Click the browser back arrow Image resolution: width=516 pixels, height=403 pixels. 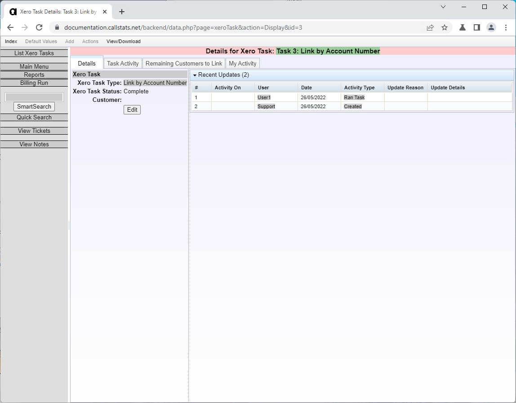10,27
